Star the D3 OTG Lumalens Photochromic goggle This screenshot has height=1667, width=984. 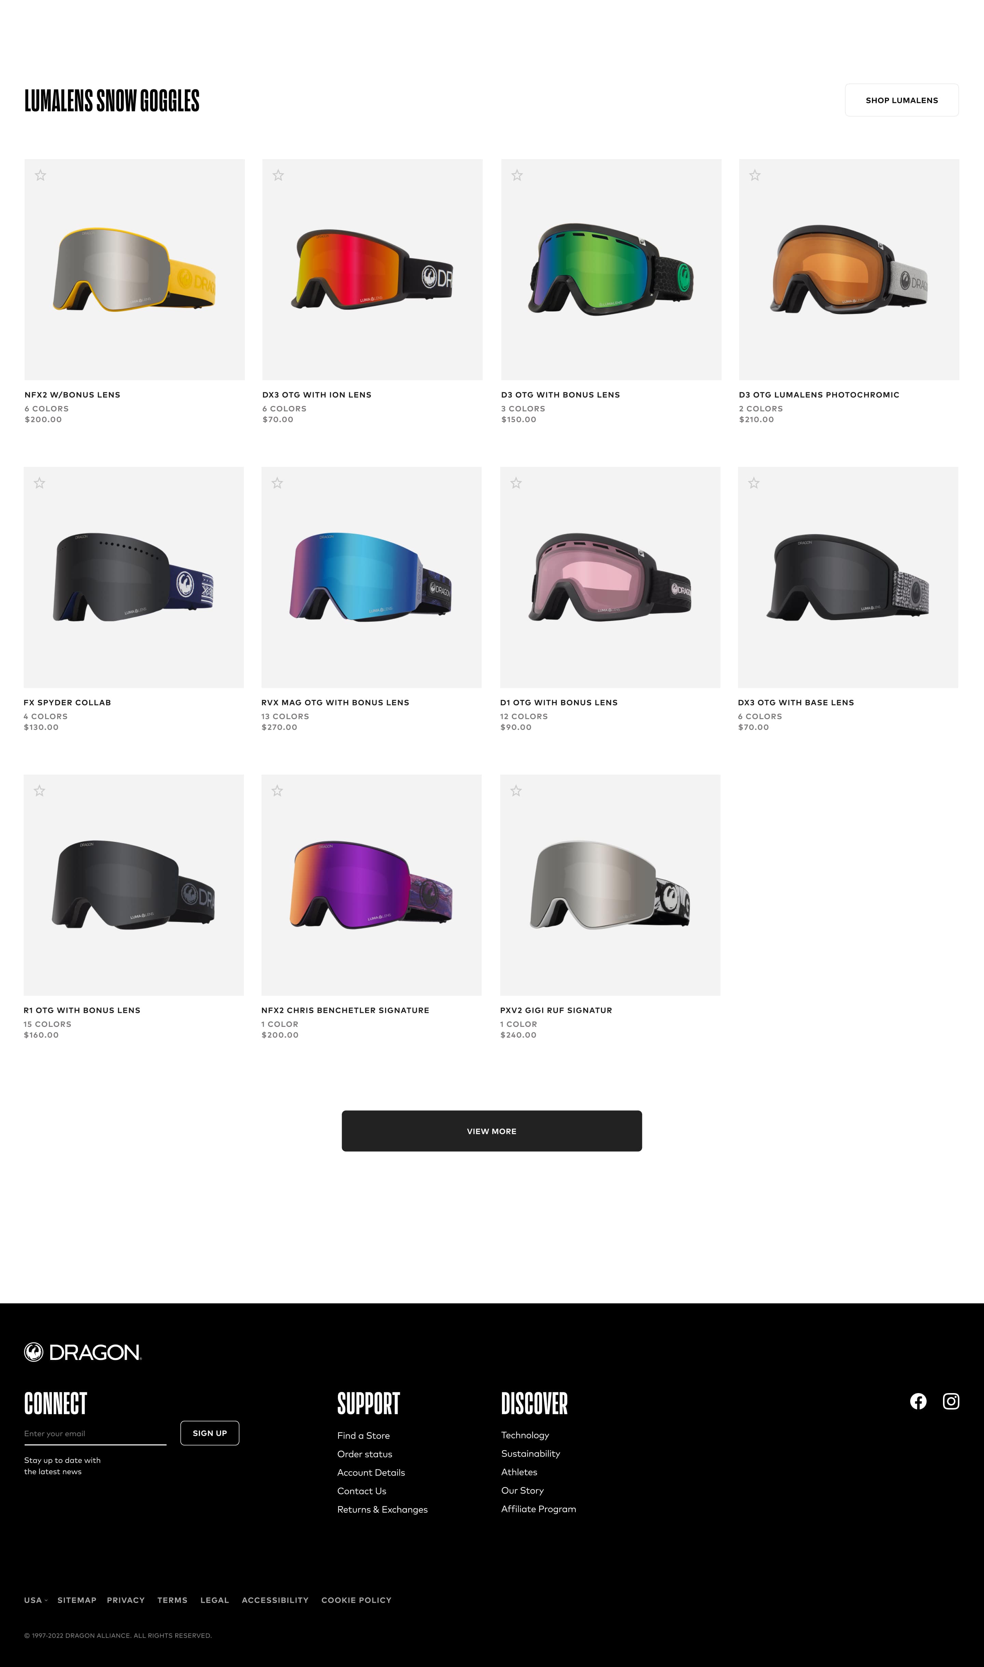(x=755, y=175)
